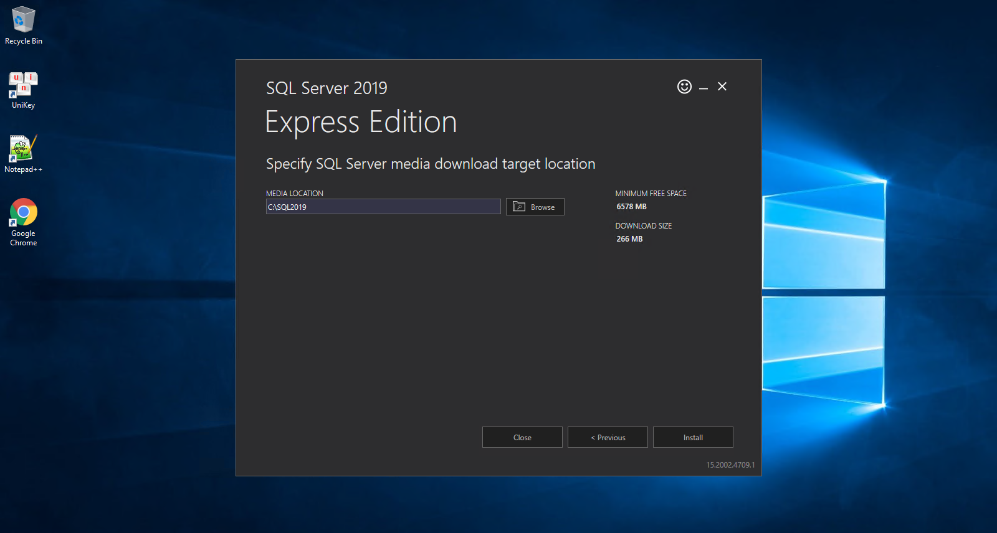Click the folder icon in Browse
Image resolution: width=997 pixels, height=533 pixels.
click(x=519, y=207)
